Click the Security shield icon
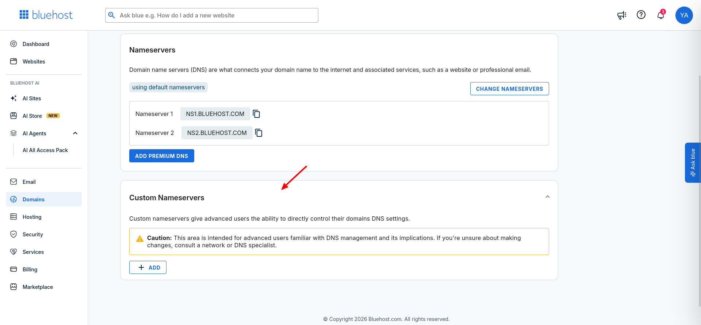Image resolution: width=701 pixels, height=325 pixels. pyautogui.click(x=14, y=234)
